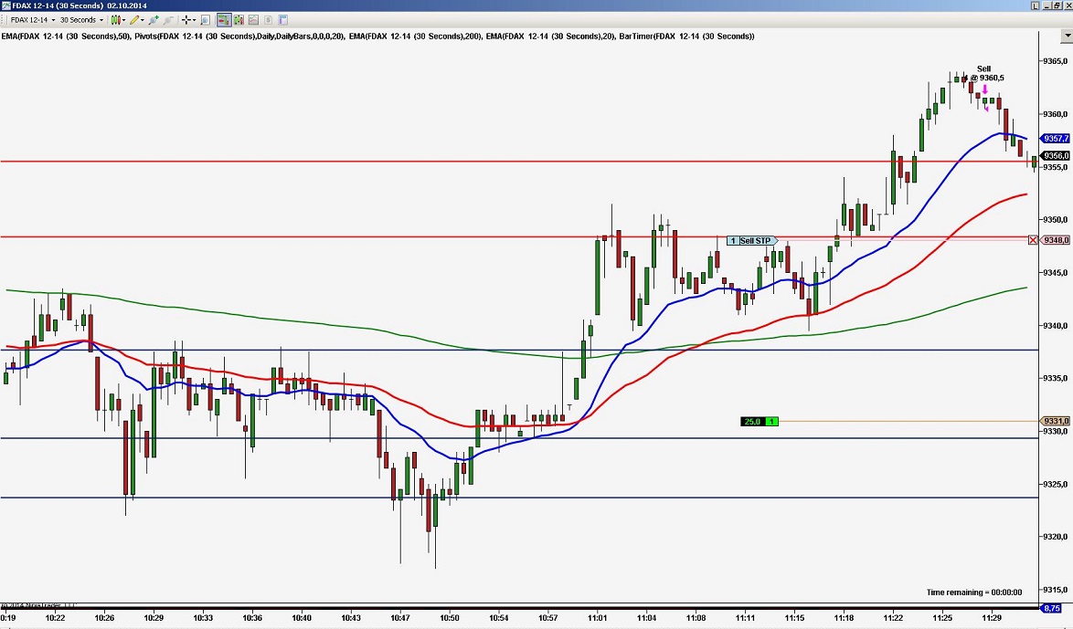Click the grayed zoom-out magnifier icon
The width and height of the screenshot is (1073, 629).
pyautogui.click(x=167, y=19)
